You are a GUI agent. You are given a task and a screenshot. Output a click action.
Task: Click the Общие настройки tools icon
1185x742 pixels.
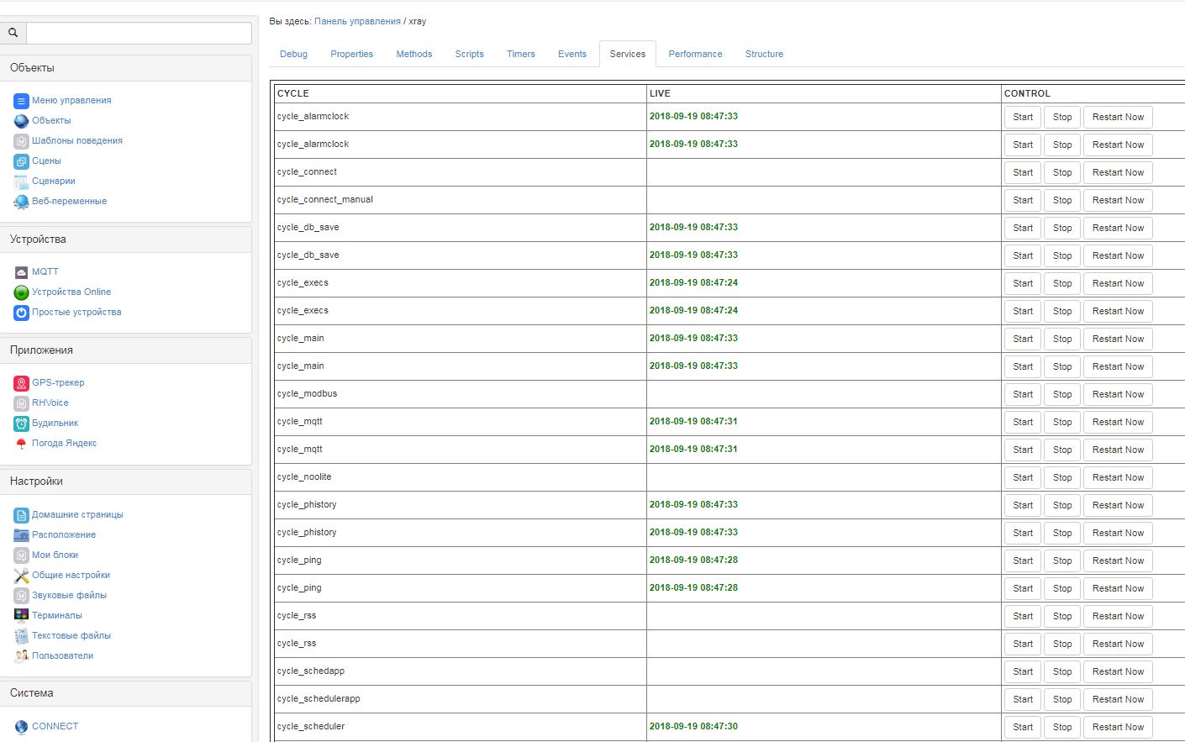coord(21,576)
